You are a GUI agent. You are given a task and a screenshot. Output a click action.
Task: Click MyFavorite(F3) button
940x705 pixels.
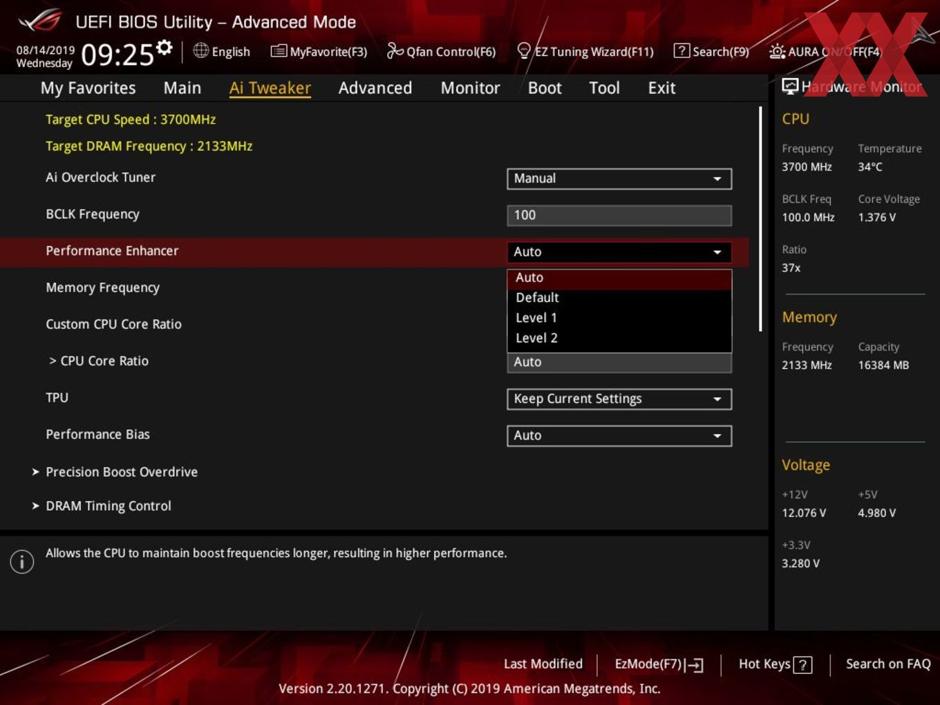click(x=319, y=51)
